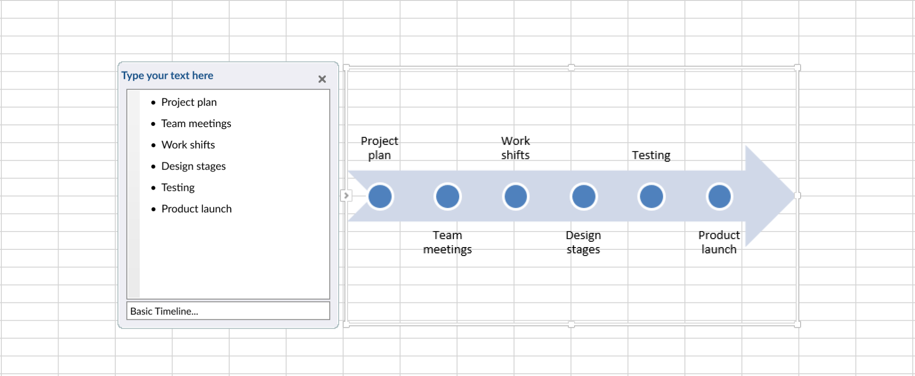
Task: Select the blue circle marker below Testing
Action: 652,196
